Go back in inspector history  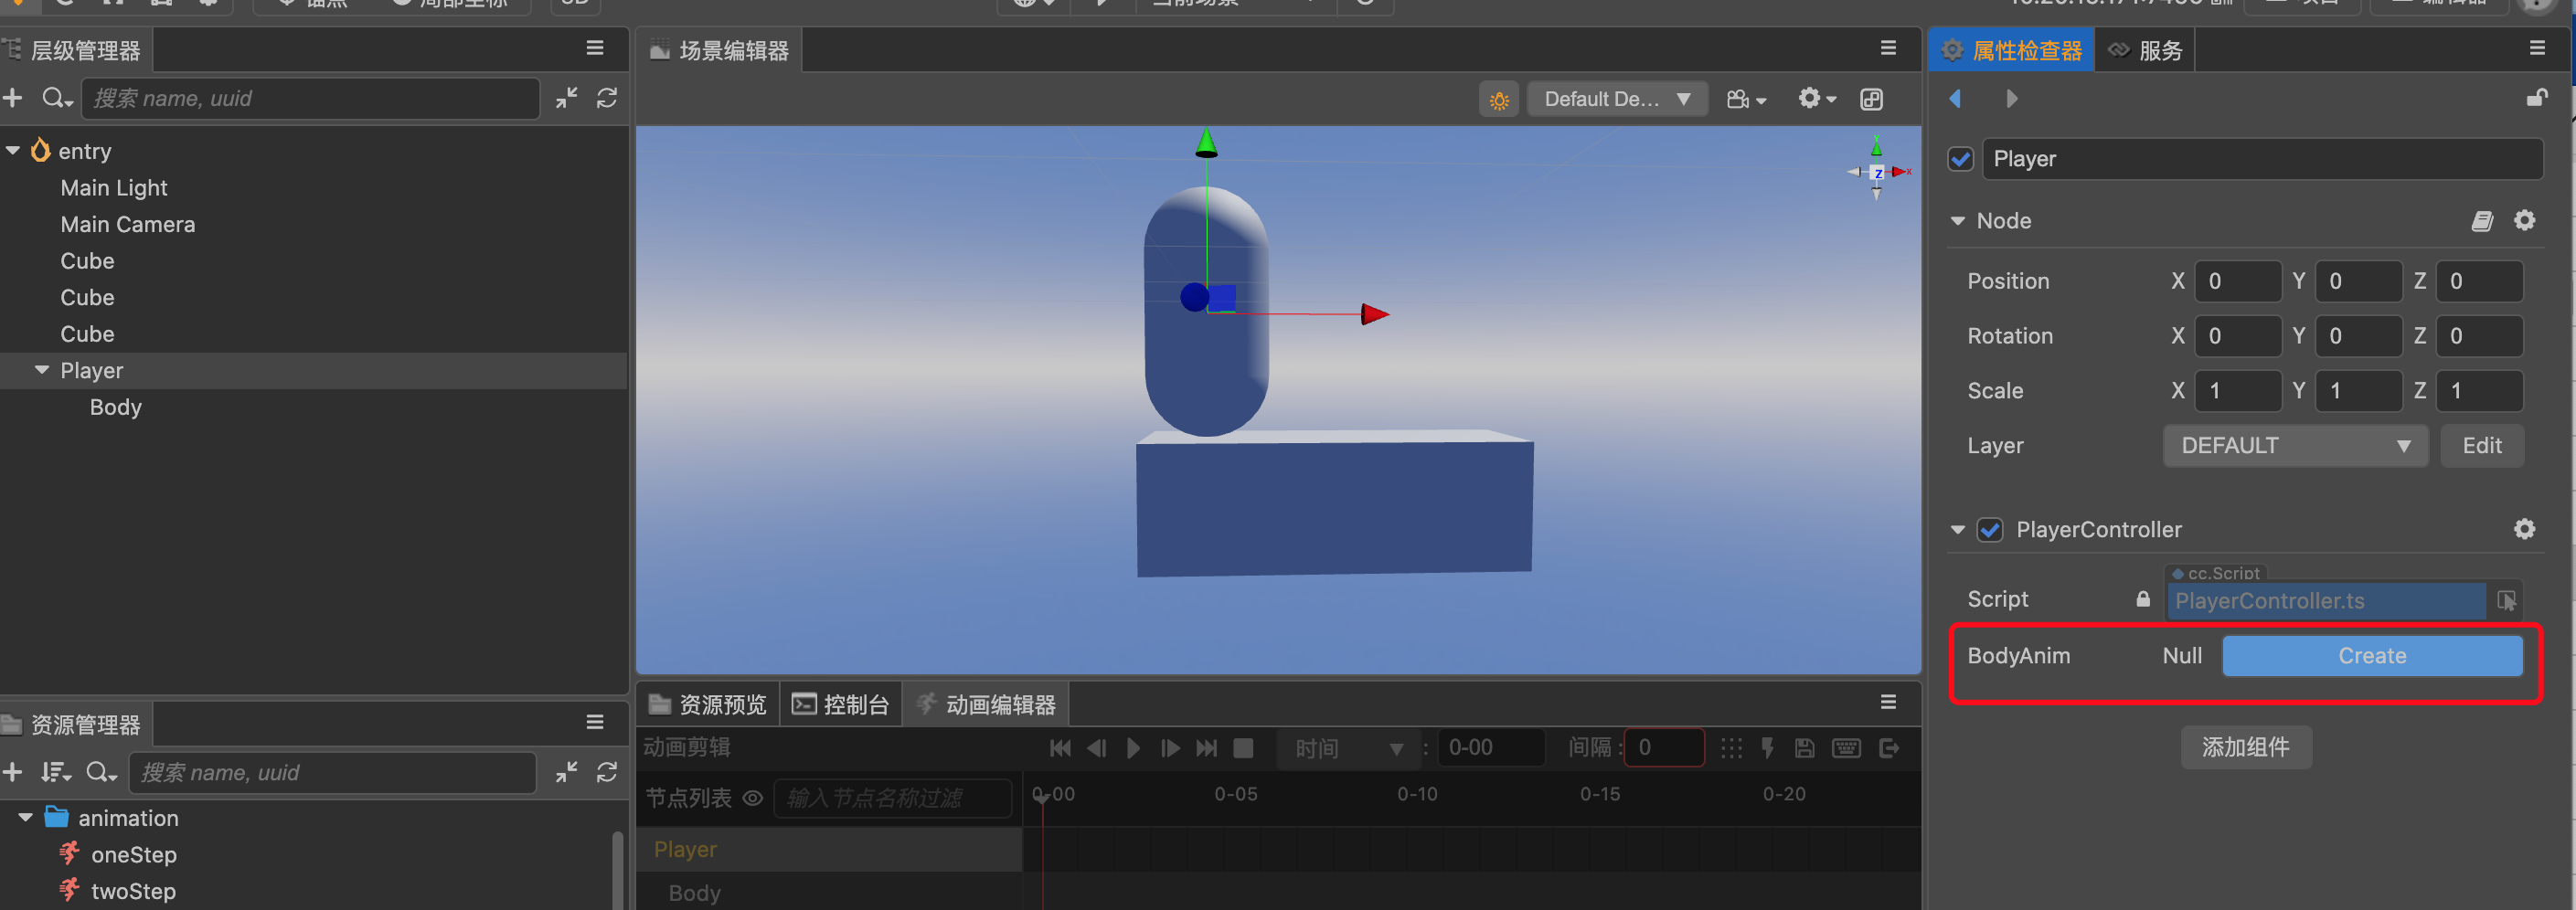[1955, 98]
